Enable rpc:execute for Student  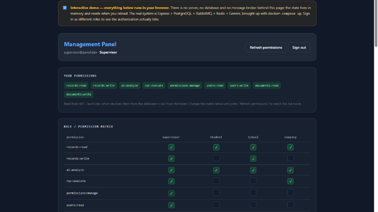(x=216, y=181)
